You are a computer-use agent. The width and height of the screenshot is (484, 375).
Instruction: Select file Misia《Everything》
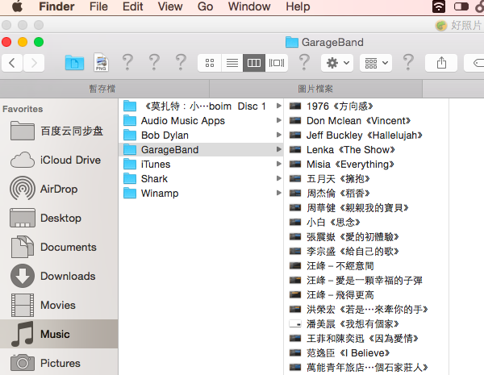click(x=366, y=165)
